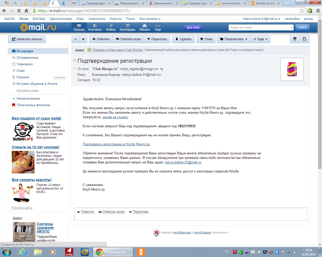This screenshot has width=322, height=257.
Task: Switch to the Развлекательн browser tab
Action: [x=130, y=3]
